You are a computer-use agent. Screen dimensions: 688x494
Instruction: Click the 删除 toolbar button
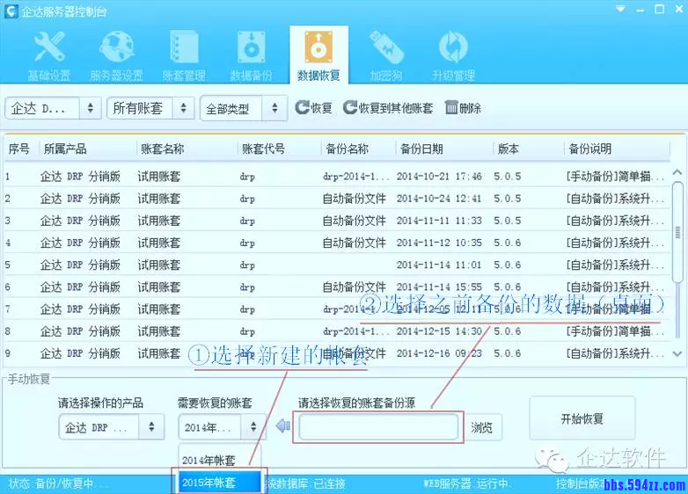463,108
